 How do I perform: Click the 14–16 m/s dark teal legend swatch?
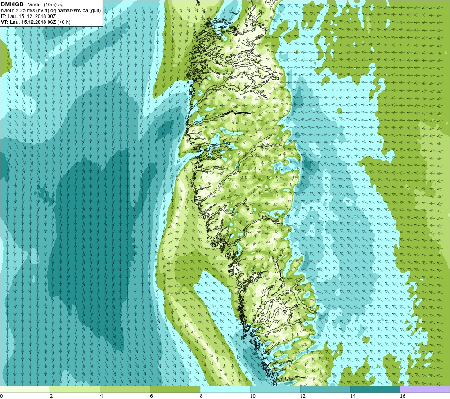pyautogui.click(x=375, y=390)
